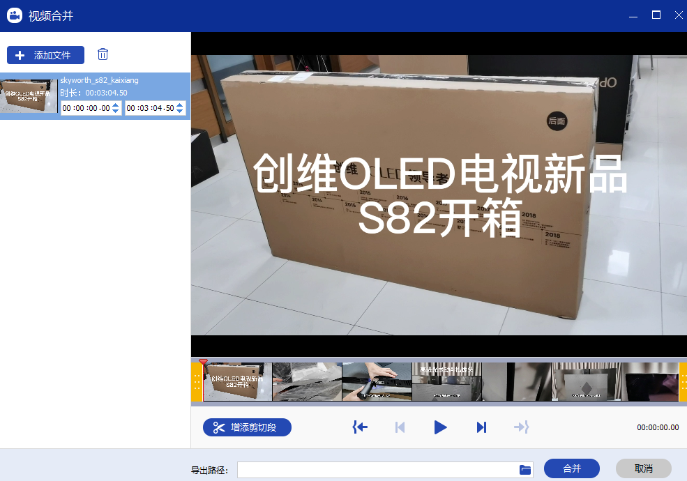Set clip start point at playhead

[360, 427]
